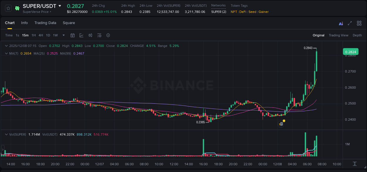Image resolution: width=367 pixels, height=172 pixels.
Task: Click the fullscreen expand icon above the chart
Action: [x=350, y=23]
